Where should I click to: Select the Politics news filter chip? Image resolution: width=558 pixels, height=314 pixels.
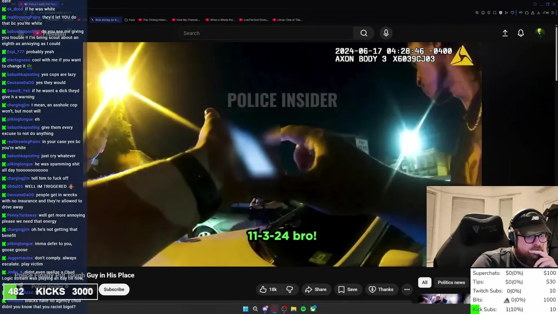[451, 282]
